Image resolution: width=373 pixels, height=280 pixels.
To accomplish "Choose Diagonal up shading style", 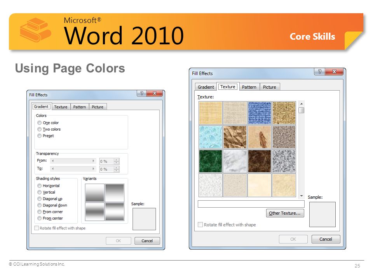I will click(x=40, y=199).
